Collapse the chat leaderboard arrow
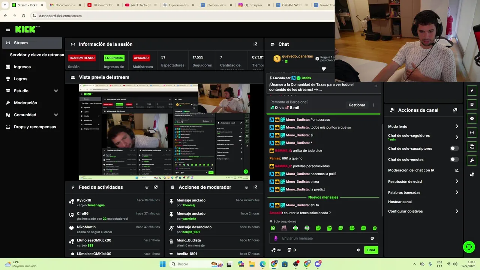This screenshot has height=270, width=480. 324,69
